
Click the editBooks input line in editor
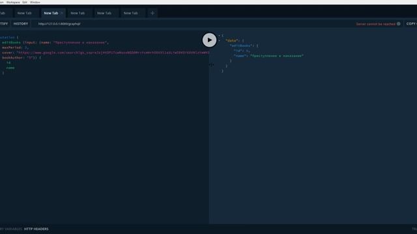click(55, 42)
